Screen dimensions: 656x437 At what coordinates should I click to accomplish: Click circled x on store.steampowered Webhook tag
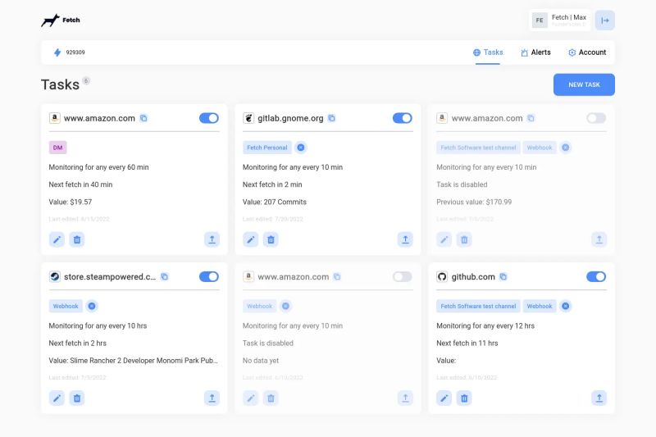pyautogui.click(x=92, y=306)
